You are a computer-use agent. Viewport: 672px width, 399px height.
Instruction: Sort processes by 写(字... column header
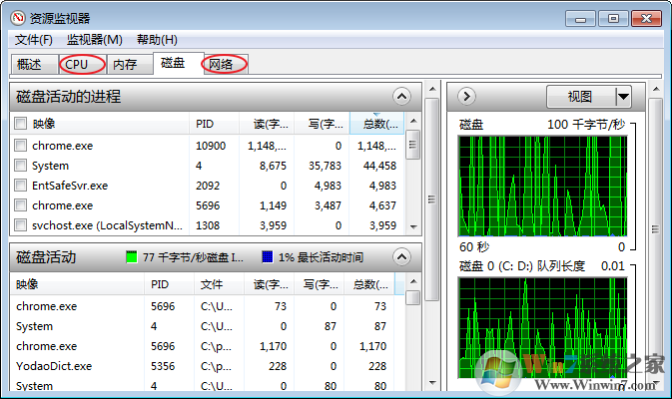click(322, 124)
